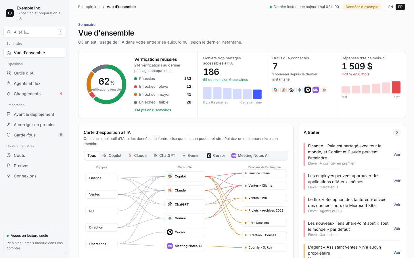This screenshot has height=258, width=414.
Task: Click the Gemini node icon in the exposure map
Action: [x=170, y=218]
